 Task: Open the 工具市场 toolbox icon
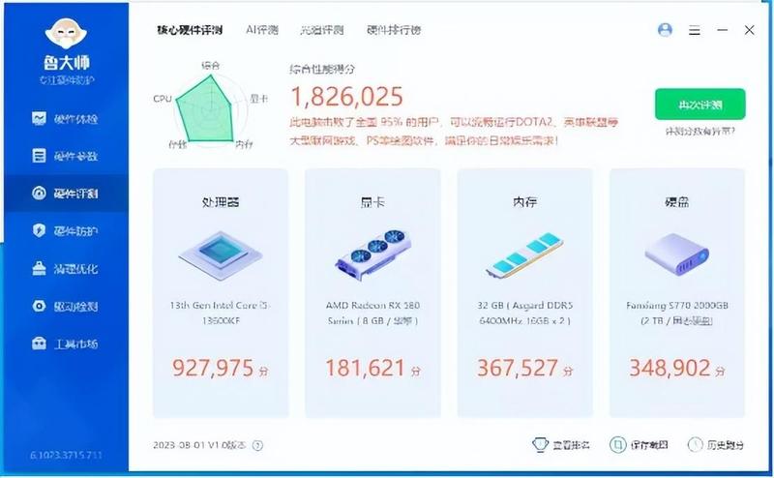pos(39,344)
